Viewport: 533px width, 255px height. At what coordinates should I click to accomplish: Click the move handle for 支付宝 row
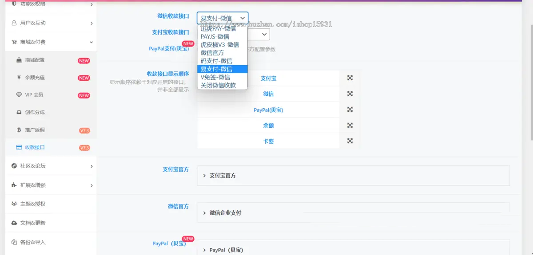tap(350, 78)
